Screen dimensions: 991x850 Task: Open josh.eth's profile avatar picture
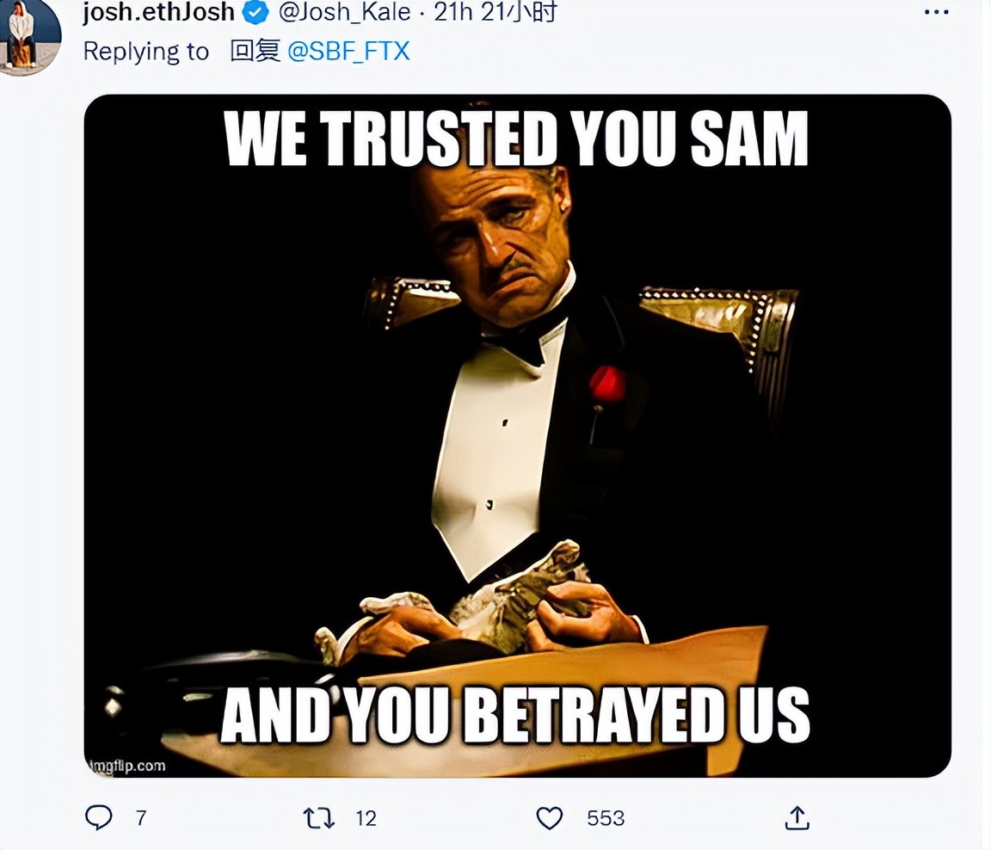(x=29, y=34)
